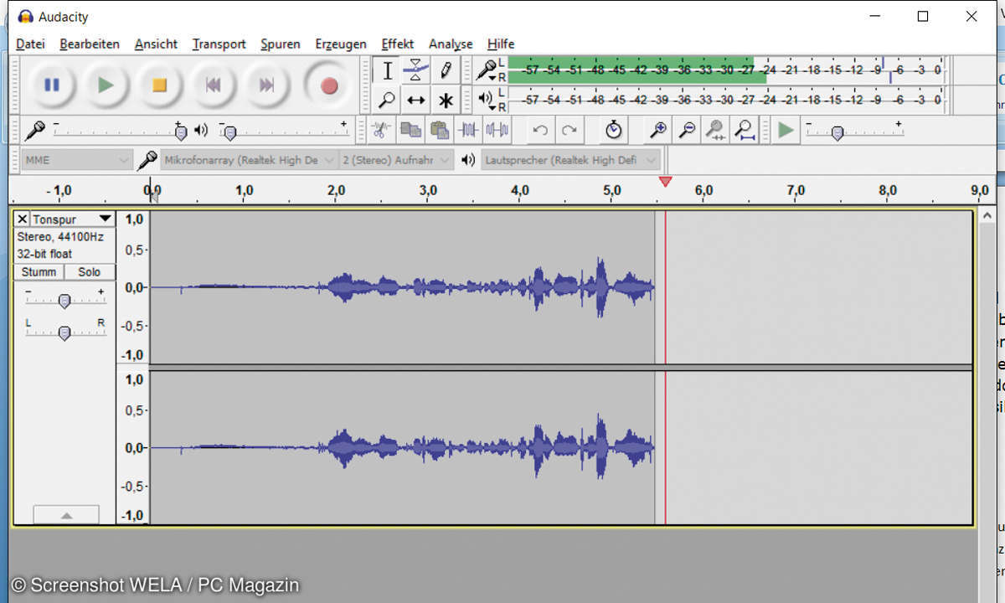Open the Datei menu
The width and height of the screenshot is (1005, 603).
coord(31,44)
